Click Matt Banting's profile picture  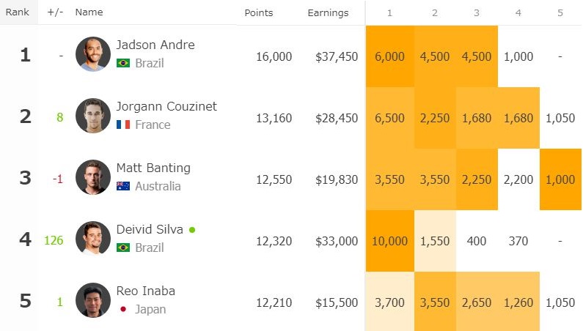tap(93, 177)
